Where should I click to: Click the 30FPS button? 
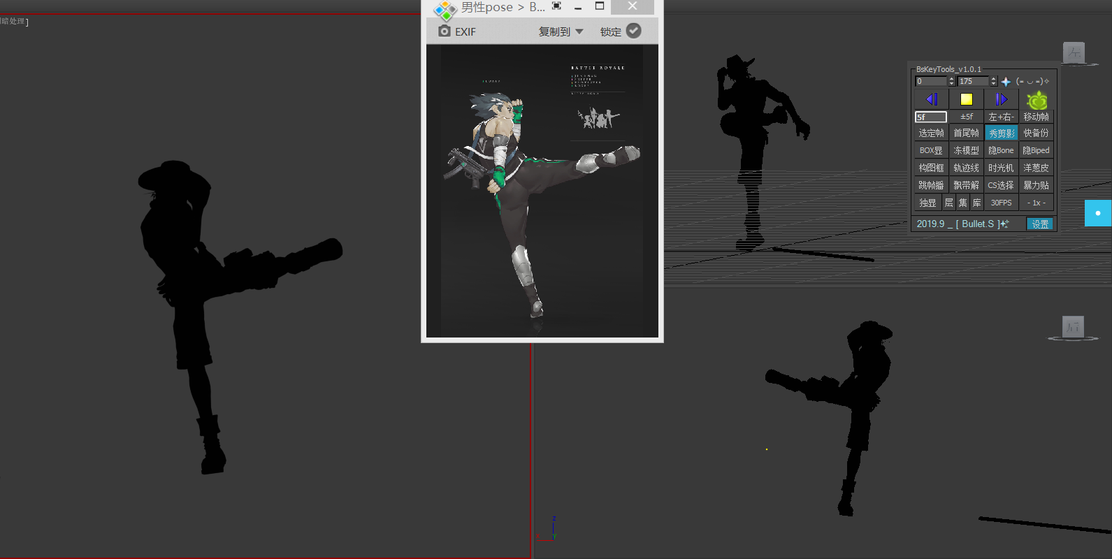[x=1001, y=203]
